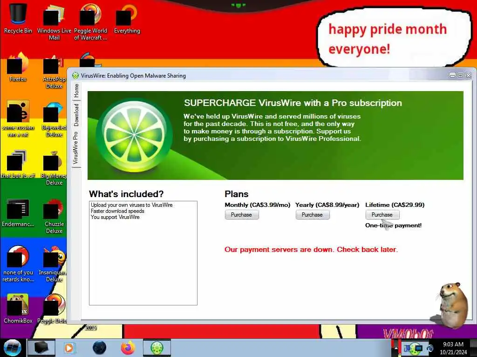Click the VirusWire title bar lime icon
The height and width of the screenshot is (357, 477).
coord(75,76)
